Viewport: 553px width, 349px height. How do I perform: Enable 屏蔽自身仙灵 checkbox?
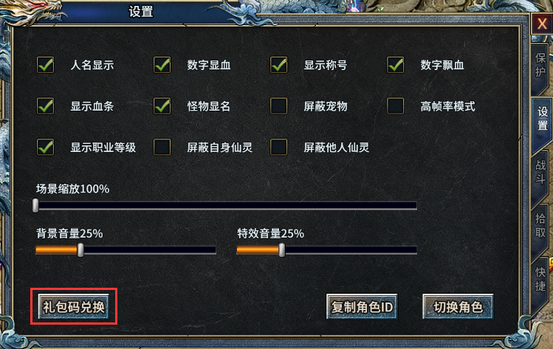click(x=162, y=147)
